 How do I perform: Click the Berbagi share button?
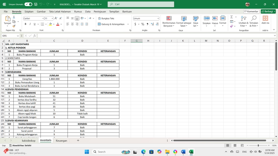click(268, 11)
